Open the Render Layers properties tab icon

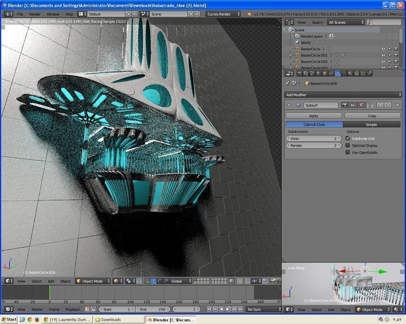[x=306, y=73]
